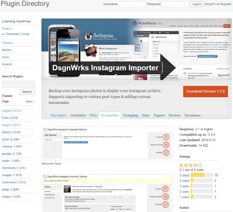
Task: Switch to the Changelog tab
Action: click(130, 116)
